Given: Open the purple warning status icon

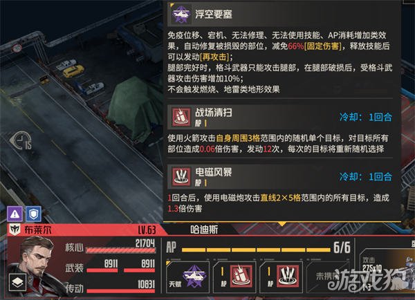Looking at the screenshot, I should click(x=15, y=214).
